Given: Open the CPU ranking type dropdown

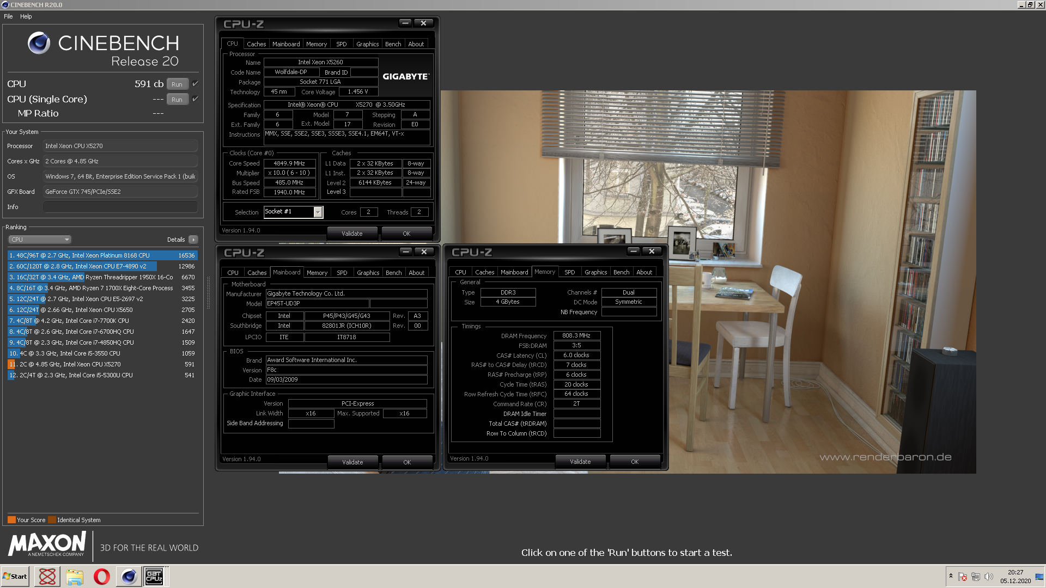Looking at the screenshot, I should [40, 240].
